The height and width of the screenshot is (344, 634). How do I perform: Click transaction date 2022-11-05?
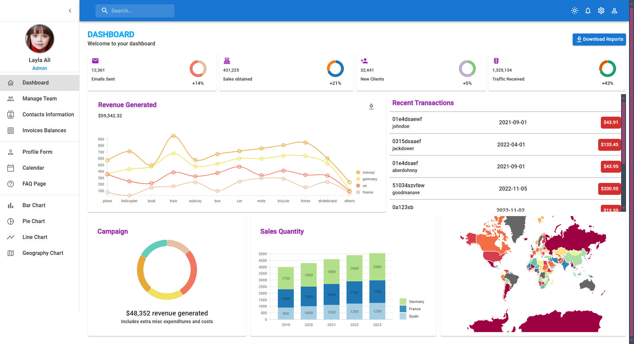513,189
